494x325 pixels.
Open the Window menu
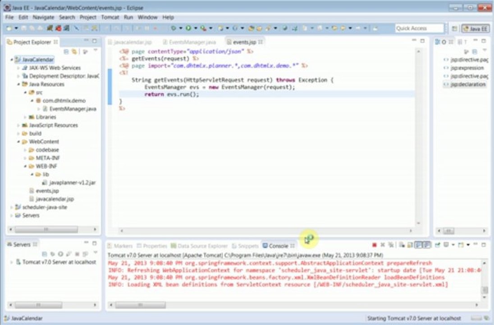click(147, 17)
